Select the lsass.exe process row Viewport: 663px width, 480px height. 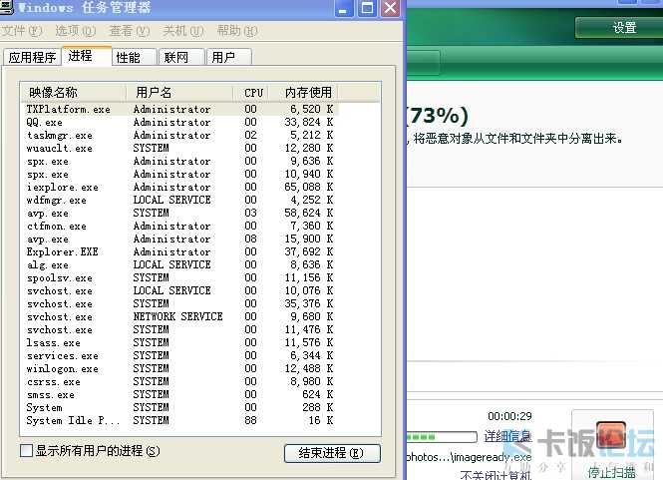click(x=179, y=342)
